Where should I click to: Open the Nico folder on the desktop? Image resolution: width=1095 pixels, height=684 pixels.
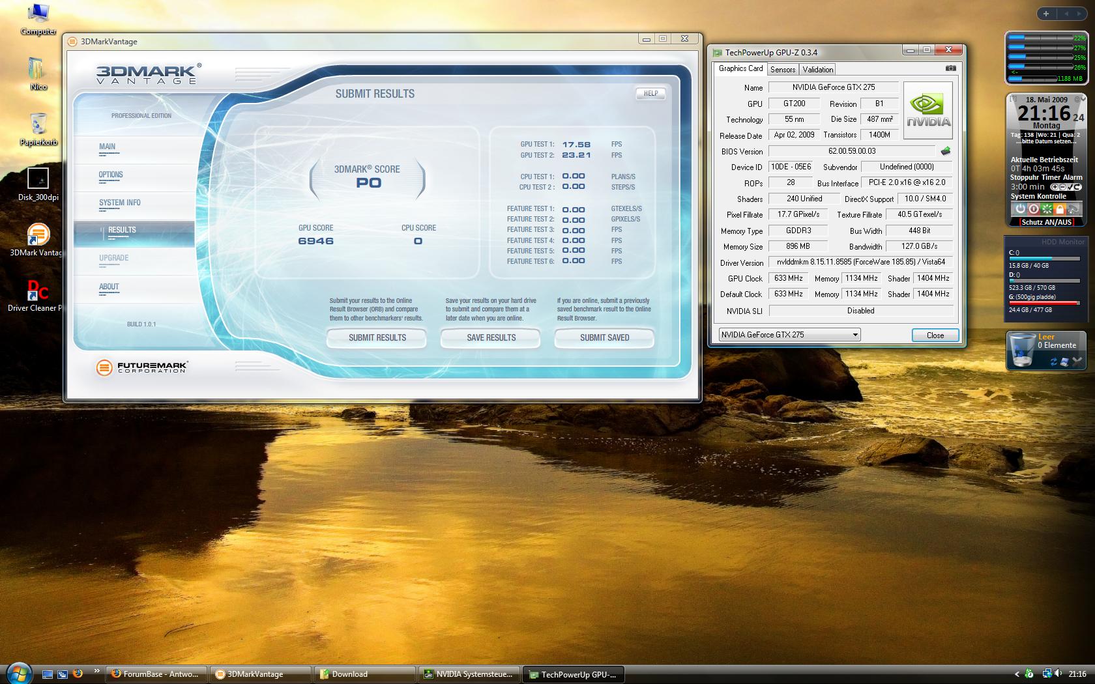38,73
